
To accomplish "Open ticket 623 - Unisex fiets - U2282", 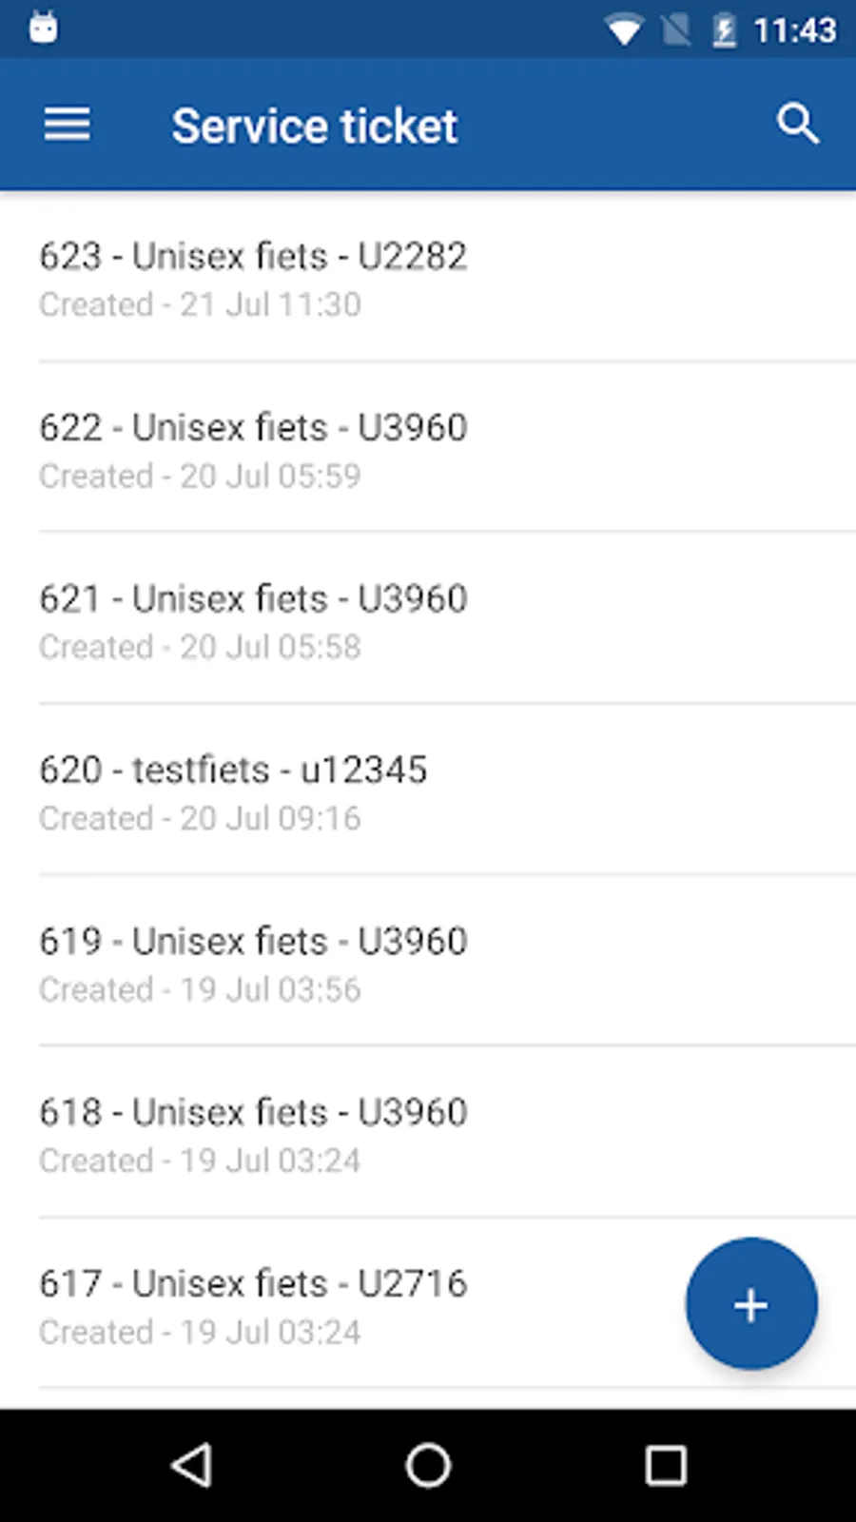I will pos(428,278).
